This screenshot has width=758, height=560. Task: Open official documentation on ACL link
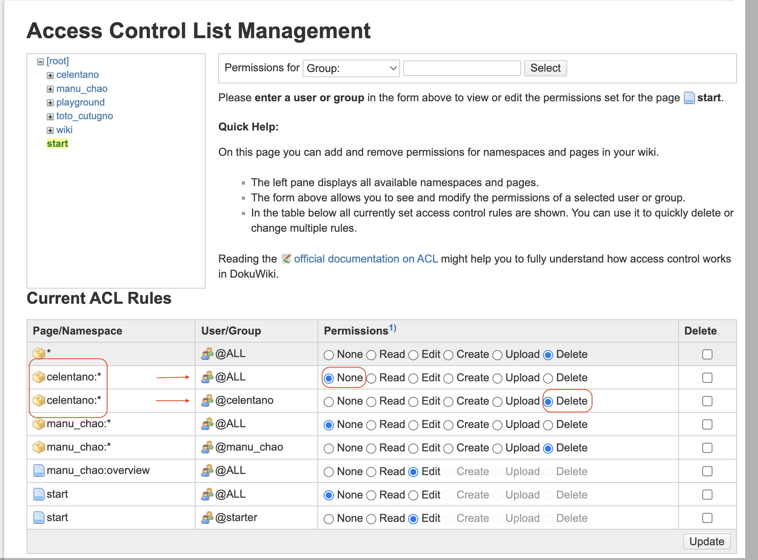click(366, 259)
